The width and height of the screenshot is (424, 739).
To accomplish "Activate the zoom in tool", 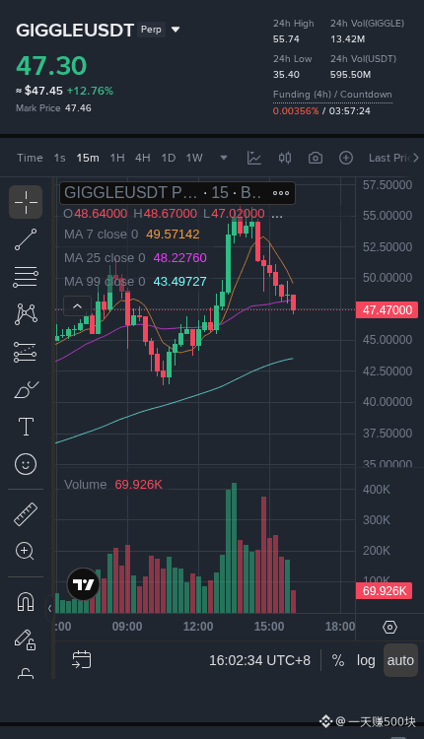I will click(25, 551).
